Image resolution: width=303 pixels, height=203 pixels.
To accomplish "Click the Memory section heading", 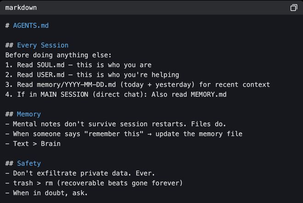I will tap(29, 114).
